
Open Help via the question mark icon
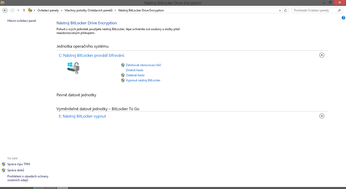click(343, 18)
